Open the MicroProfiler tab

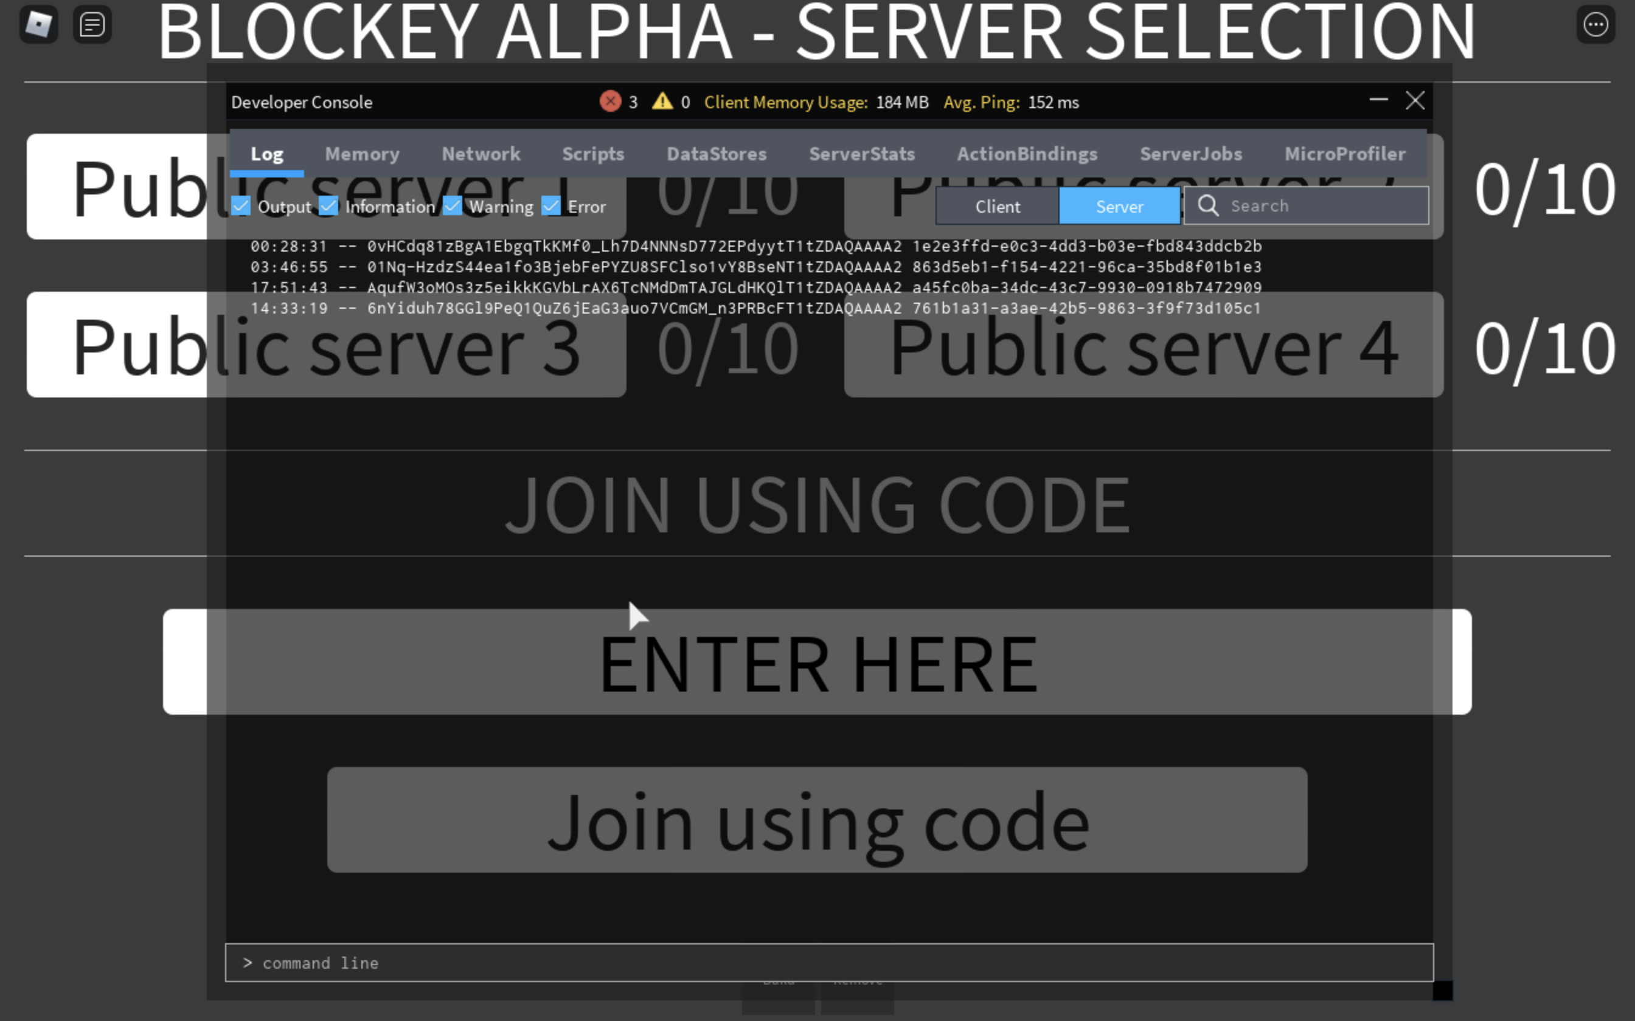point(1344,154)
